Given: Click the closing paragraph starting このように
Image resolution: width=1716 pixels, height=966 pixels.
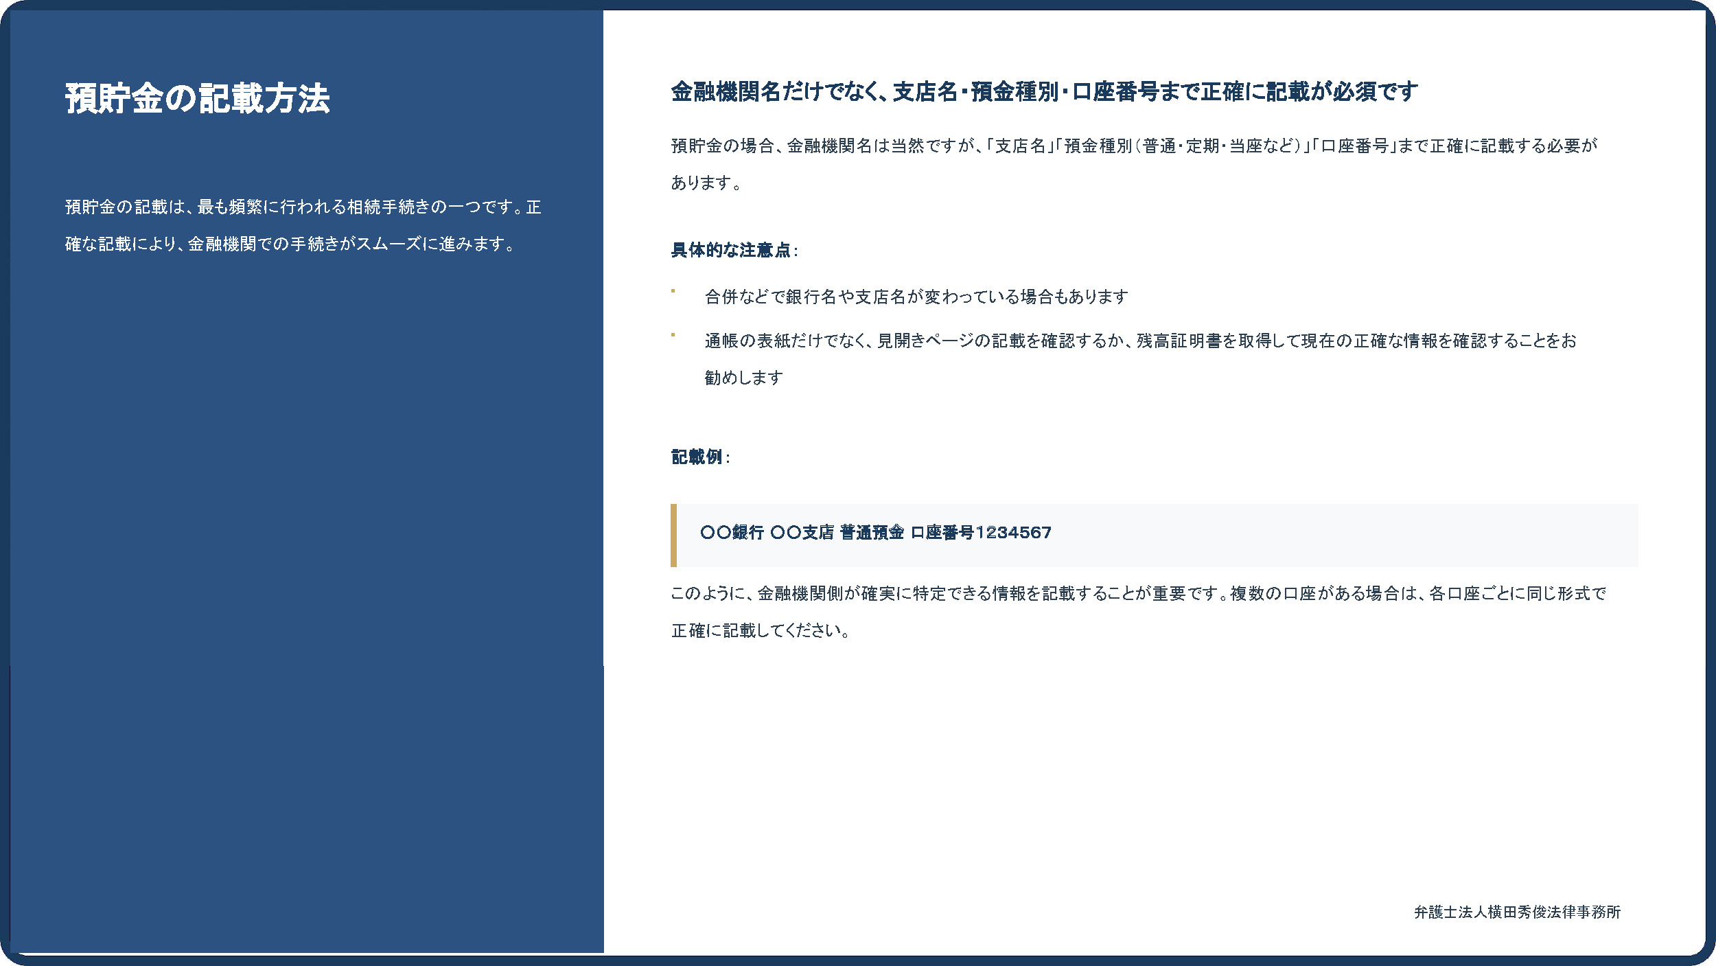Looking at the screenshot, I should pyautogui.click(x=1138, y=594).
